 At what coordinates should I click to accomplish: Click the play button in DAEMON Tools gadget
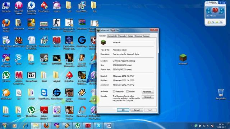click(208, 9)
